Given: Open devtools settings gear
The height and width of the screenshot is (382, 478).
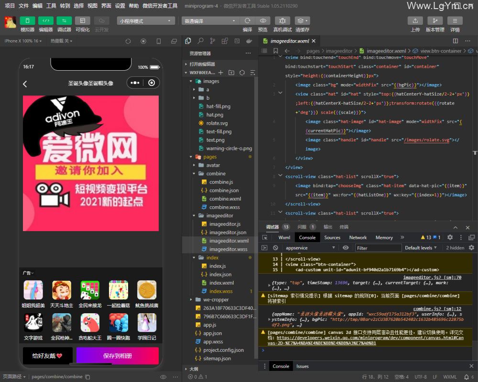Looking at the screenshot, I should (450, 238).
